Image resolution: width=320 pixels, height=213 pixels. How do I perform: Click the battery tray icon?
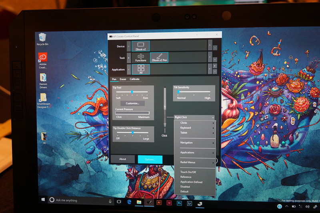pos(294,207)
